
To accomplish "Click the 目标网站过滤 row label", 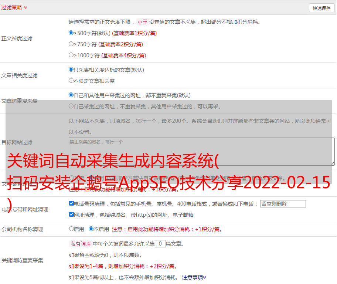I will [17, 142].
